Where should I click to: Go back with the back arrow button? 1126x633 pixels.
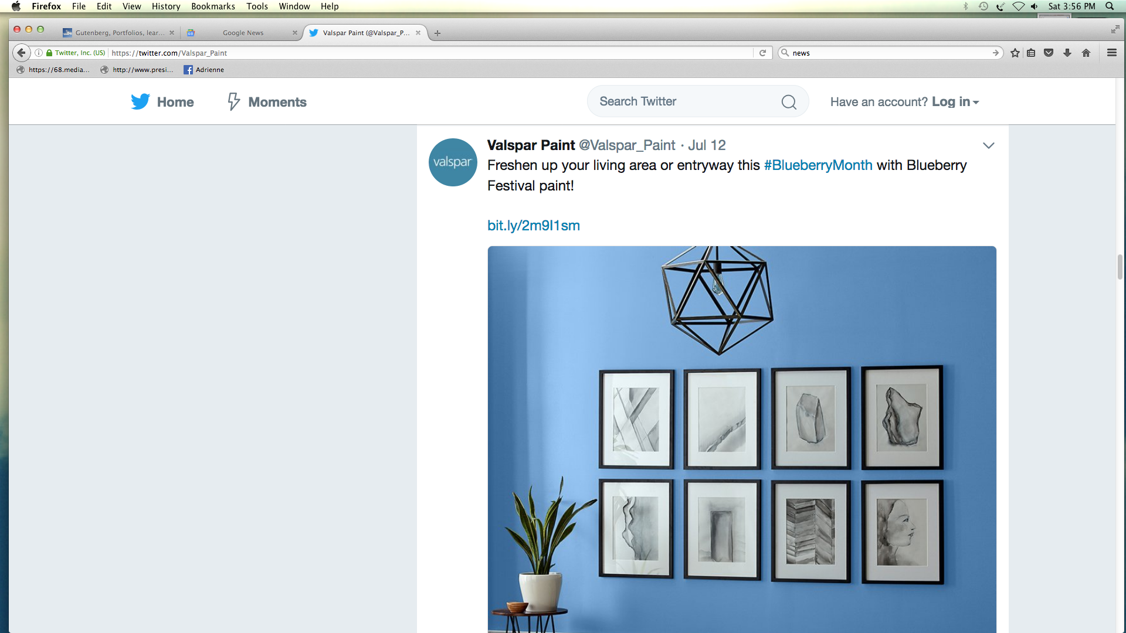click(22, 53)
